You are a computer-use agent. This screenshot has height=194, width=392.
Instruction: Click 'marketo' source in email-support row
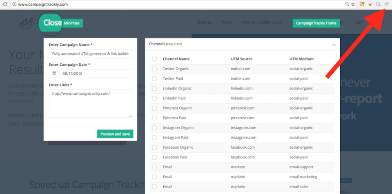pyautogui.click(x=238, y=167)
